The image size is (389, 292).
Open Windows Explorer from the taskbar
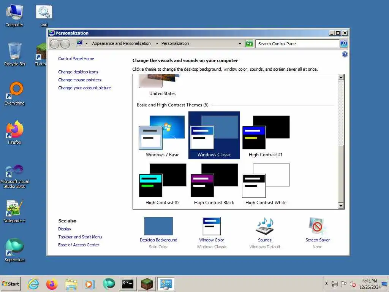(71, 284)
